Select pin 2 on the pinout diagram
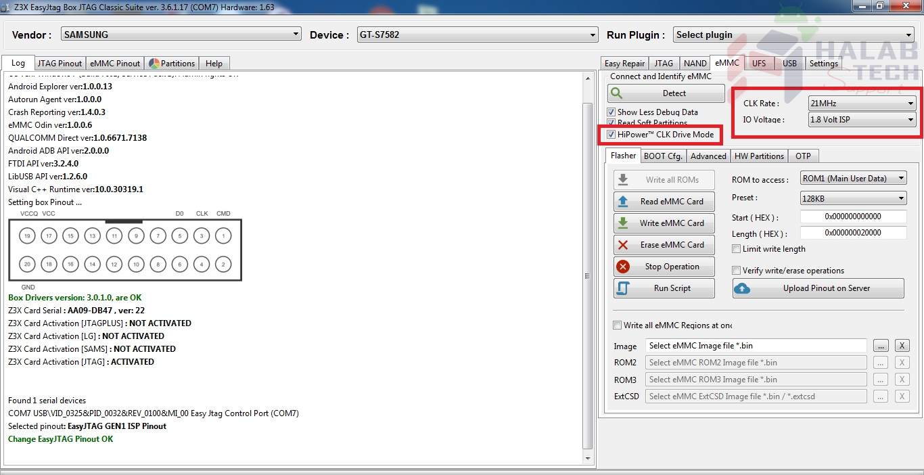This screenshot has width=924, height=475. (x=223, y=265)
